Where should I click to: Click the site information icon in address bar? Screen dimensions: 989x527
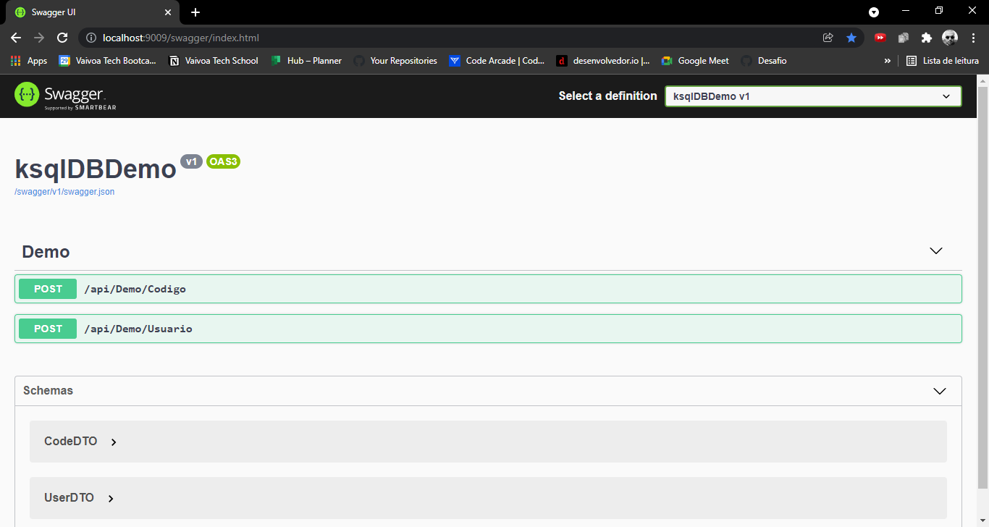click(x=91, y=38)
